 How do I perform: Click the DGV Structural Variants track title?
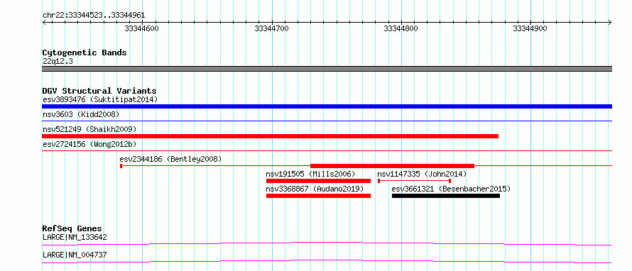[x=99, y=91]
